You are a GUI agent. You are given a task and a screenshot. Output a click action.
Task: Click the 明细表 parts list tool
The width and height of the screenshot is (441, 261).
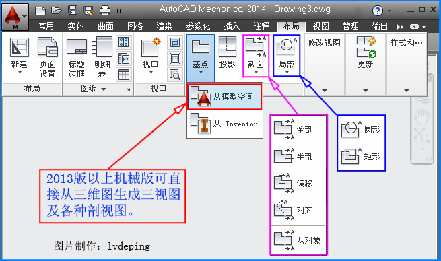[102, 58]
